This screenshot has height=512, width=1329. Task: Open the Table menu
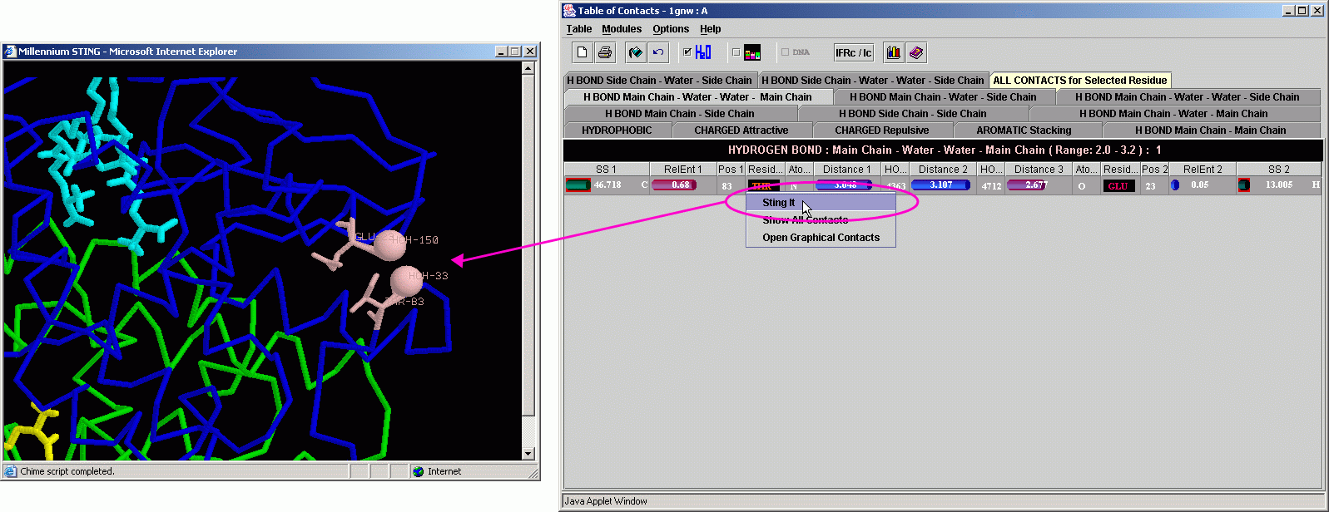coord(579,29)
